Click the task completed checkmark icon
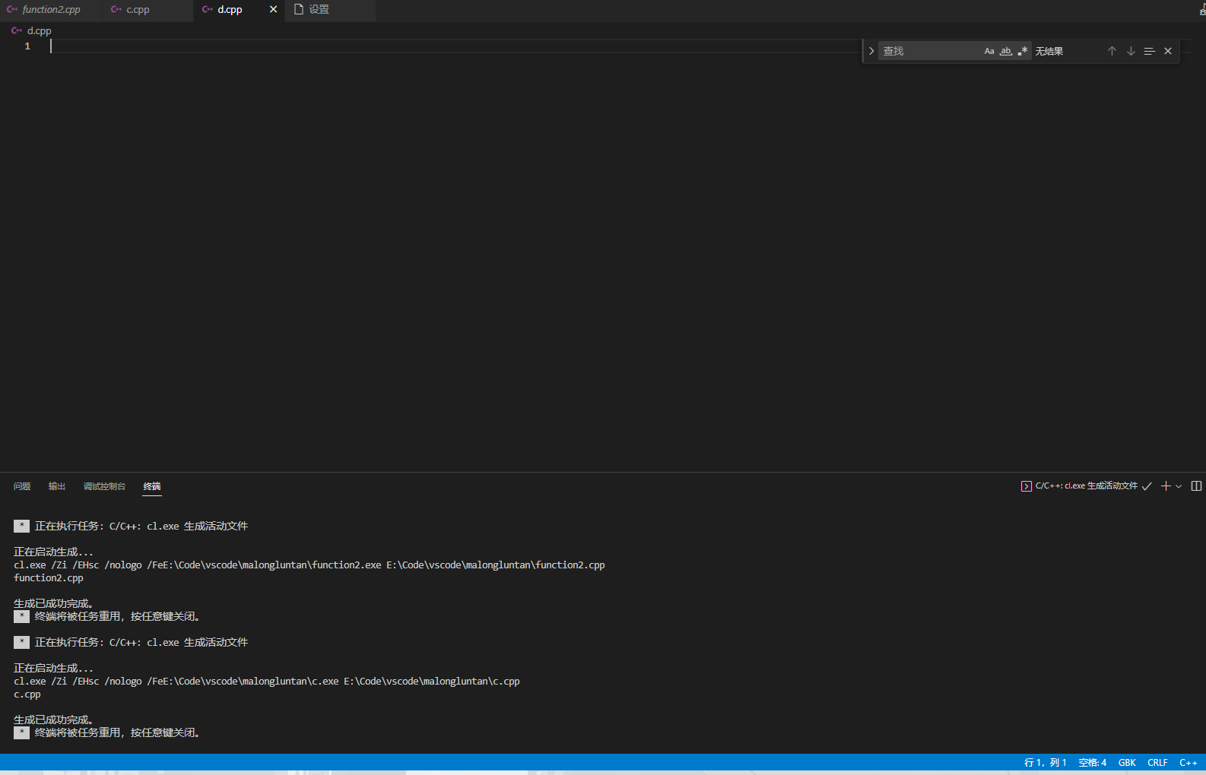This screenshot has height=775, width=1206. [x=1147, y=486]
